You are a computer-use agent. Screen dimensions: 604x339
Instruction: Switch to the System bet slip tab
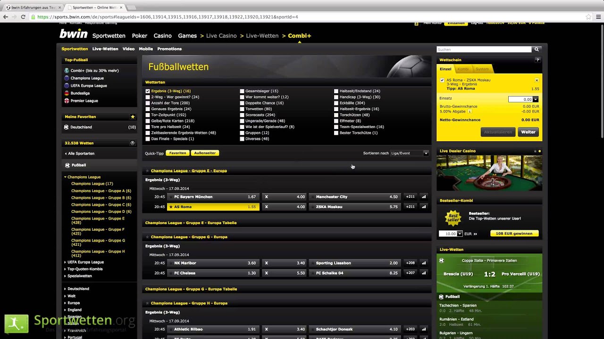coord(482,69)
